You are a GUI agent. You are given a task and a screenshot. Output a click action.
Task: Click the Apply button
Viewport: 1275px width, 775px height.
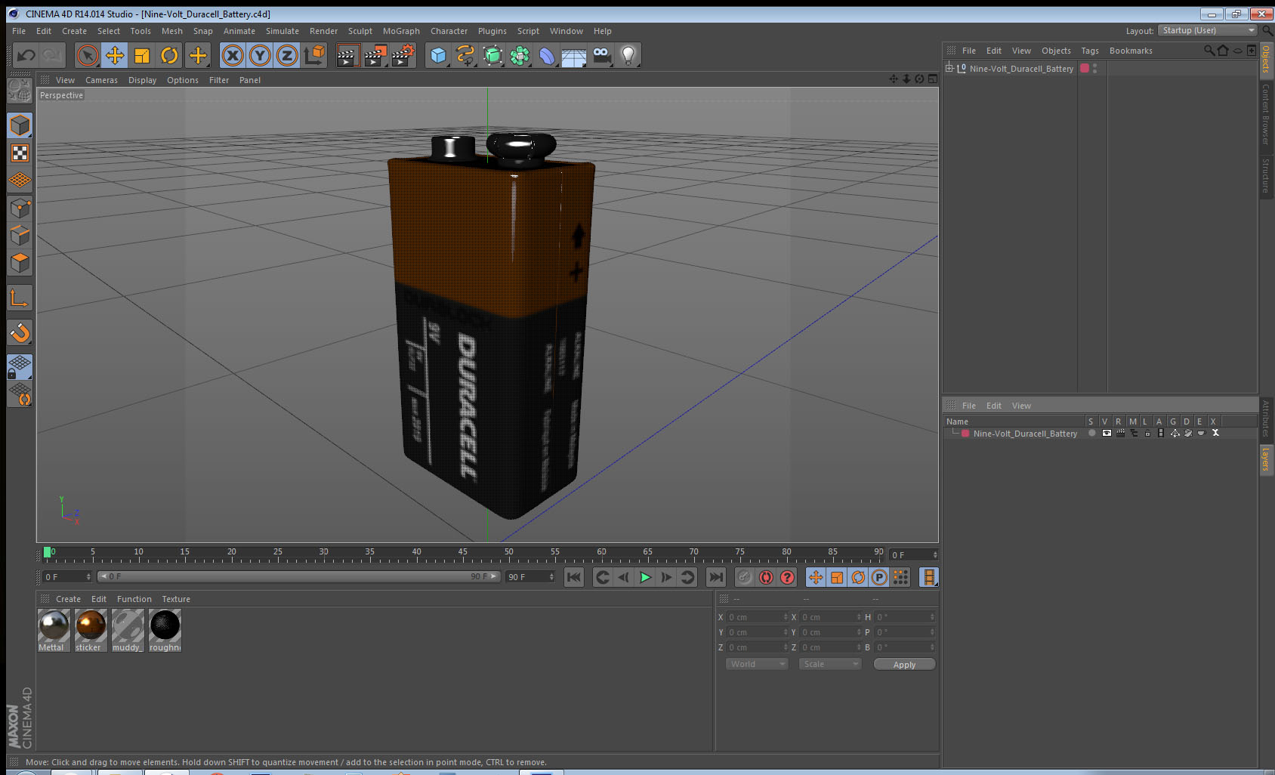tap(904, 665)
